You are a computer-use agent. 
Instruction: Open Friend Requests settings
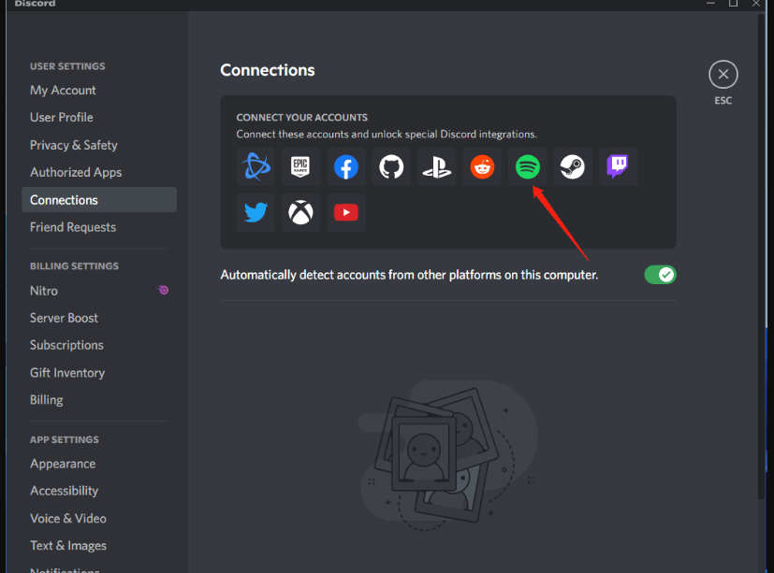tap(99, 227)
